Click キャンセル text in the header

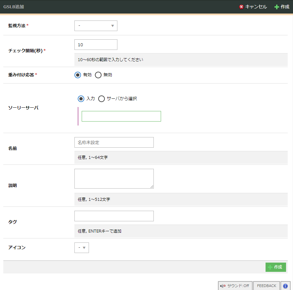[x=256, y=7]
